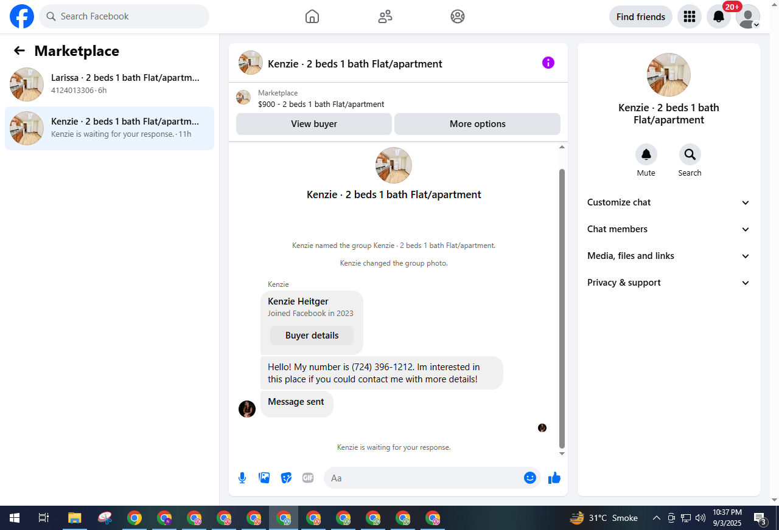Click the $900 - 2 beds 1 bath listing text

[321, 104]
